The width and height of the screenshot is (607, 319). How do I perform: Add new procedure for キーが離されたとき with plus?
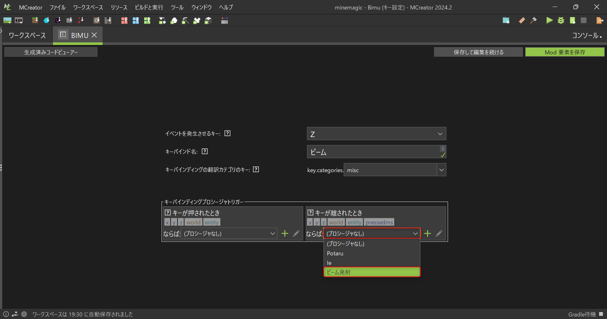pos(428,234)
